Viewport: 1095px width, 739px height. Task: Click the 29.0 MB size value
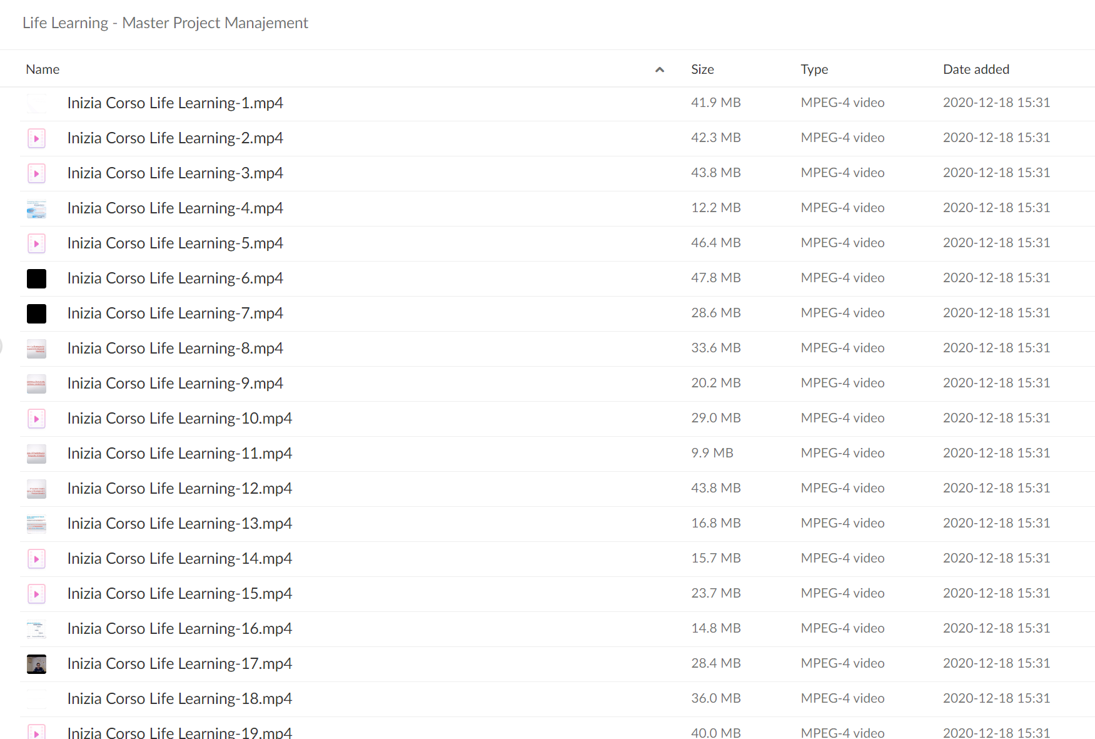click(715, 418)
